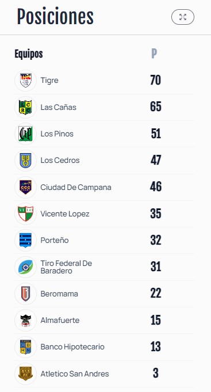This screenshot has height=392, width=211.
Task: Click the Tigre club crest
Action: coord(25,81)
